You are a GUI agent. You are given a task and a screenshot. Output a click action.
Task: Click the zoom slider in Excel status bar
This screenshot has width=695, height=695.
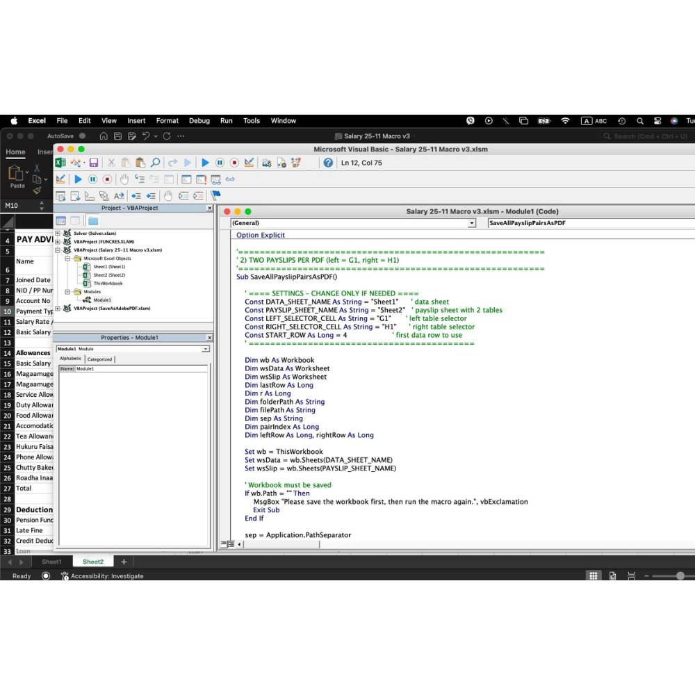point(680,575)
